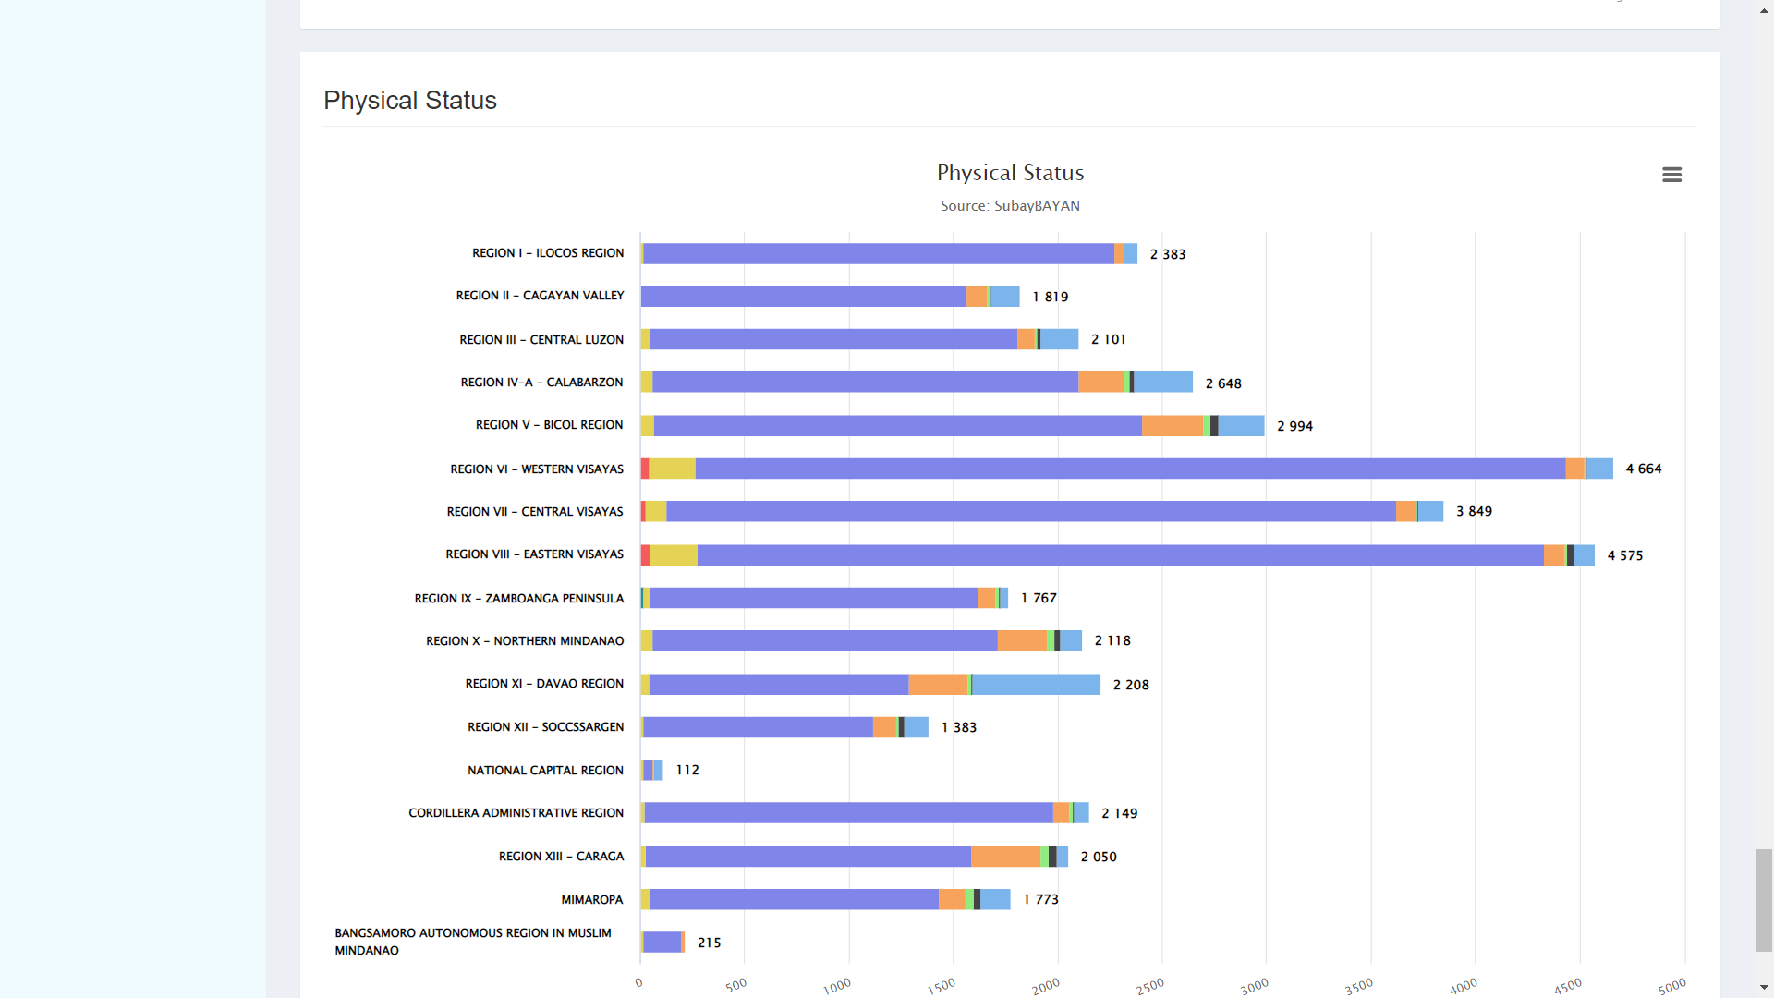This screenshot has height=998, width=1774.
Task: Click the total value 112 for NCR
Action: (x=687, y=771)
